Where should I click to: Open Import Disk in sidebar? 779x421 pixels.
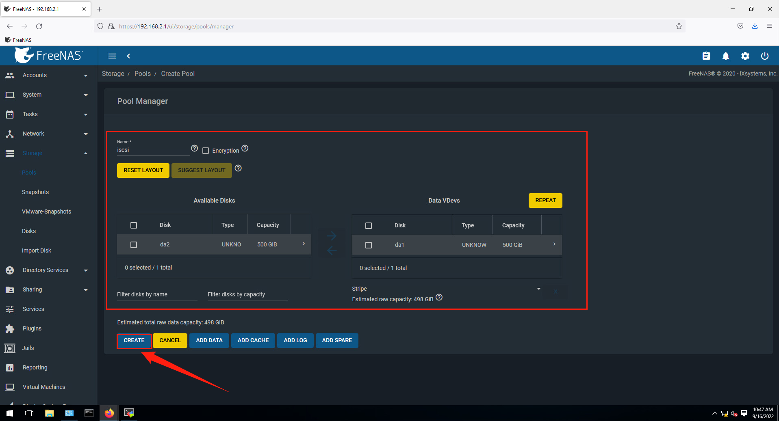tap(37, 250)
